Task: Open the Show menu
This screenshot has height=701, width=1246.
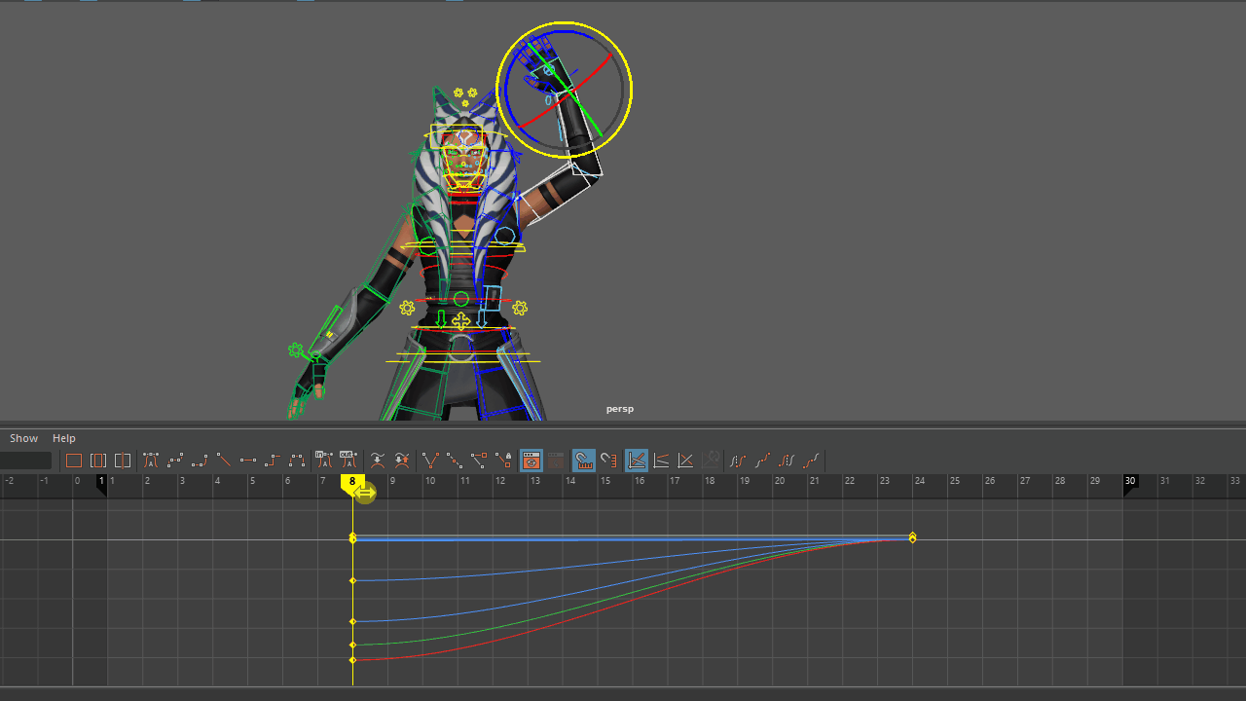Action: (23, 438)
